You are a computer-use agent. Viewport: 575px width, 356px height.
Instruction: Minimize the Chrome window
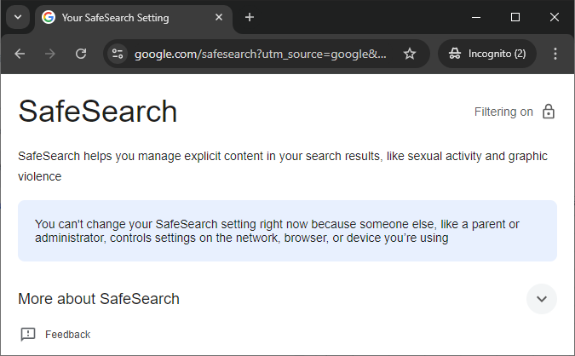(x=476, y=17)
